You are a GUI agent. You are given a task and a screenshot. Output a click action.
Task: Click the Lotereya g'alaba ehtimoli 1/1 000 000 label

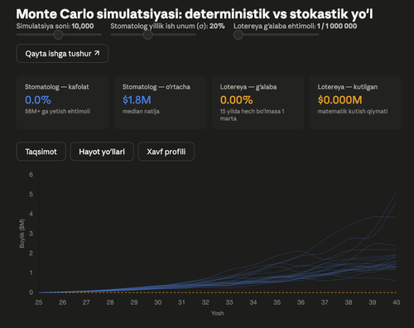coord(295,27)
